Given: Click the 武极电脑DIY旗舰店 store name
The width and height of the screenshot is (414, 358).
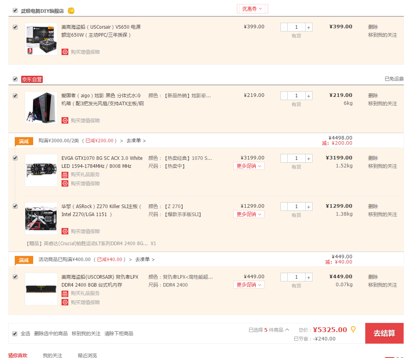Looking at the screenshot, I should tap(42, 11).
